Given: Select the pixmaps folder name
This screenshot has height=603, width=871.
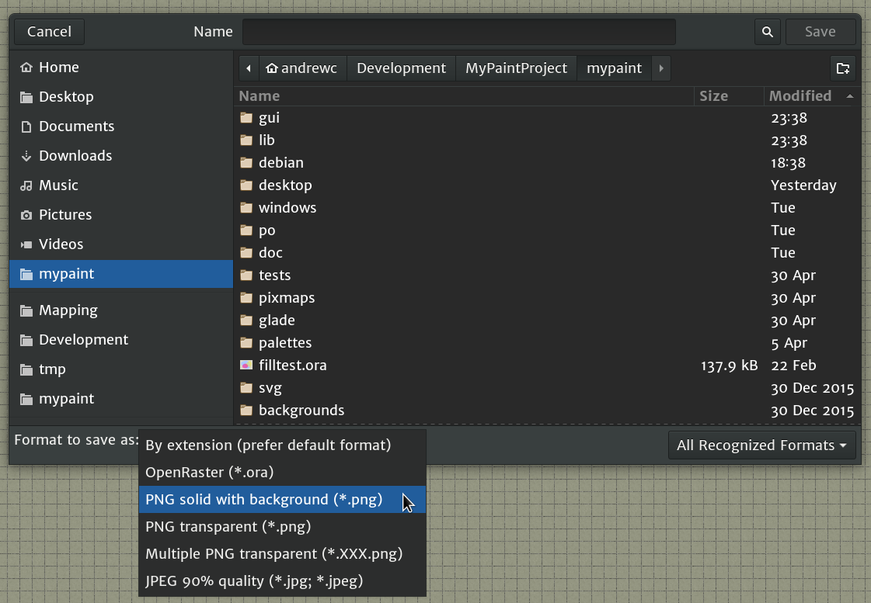Looking at the screenshot, I should pyautogui.click(x=287, y=298).
